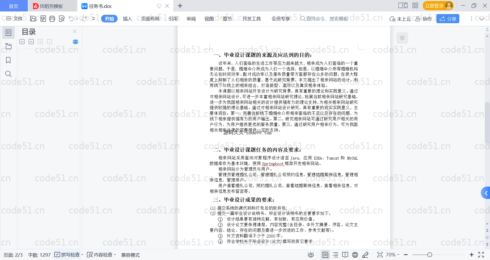Switch to web layout view icon
The width and height of the screenshot is (490, 260).
click(x=355, y=255)
